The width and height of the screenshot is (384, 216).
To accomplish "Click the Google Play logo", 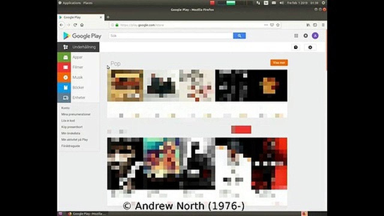I will [x=82, y=36].
